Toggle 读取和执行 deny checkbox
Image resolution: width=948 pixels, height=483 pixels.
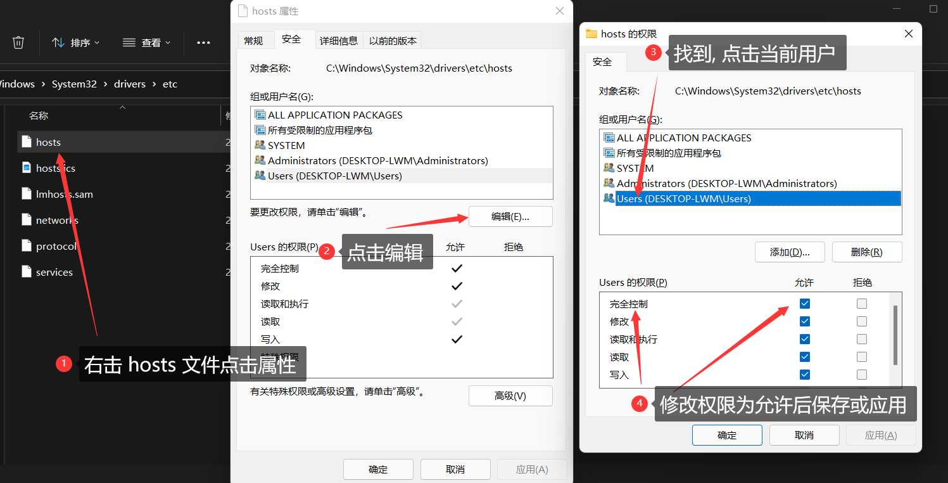pyautogui.click(x=862, y=339)
